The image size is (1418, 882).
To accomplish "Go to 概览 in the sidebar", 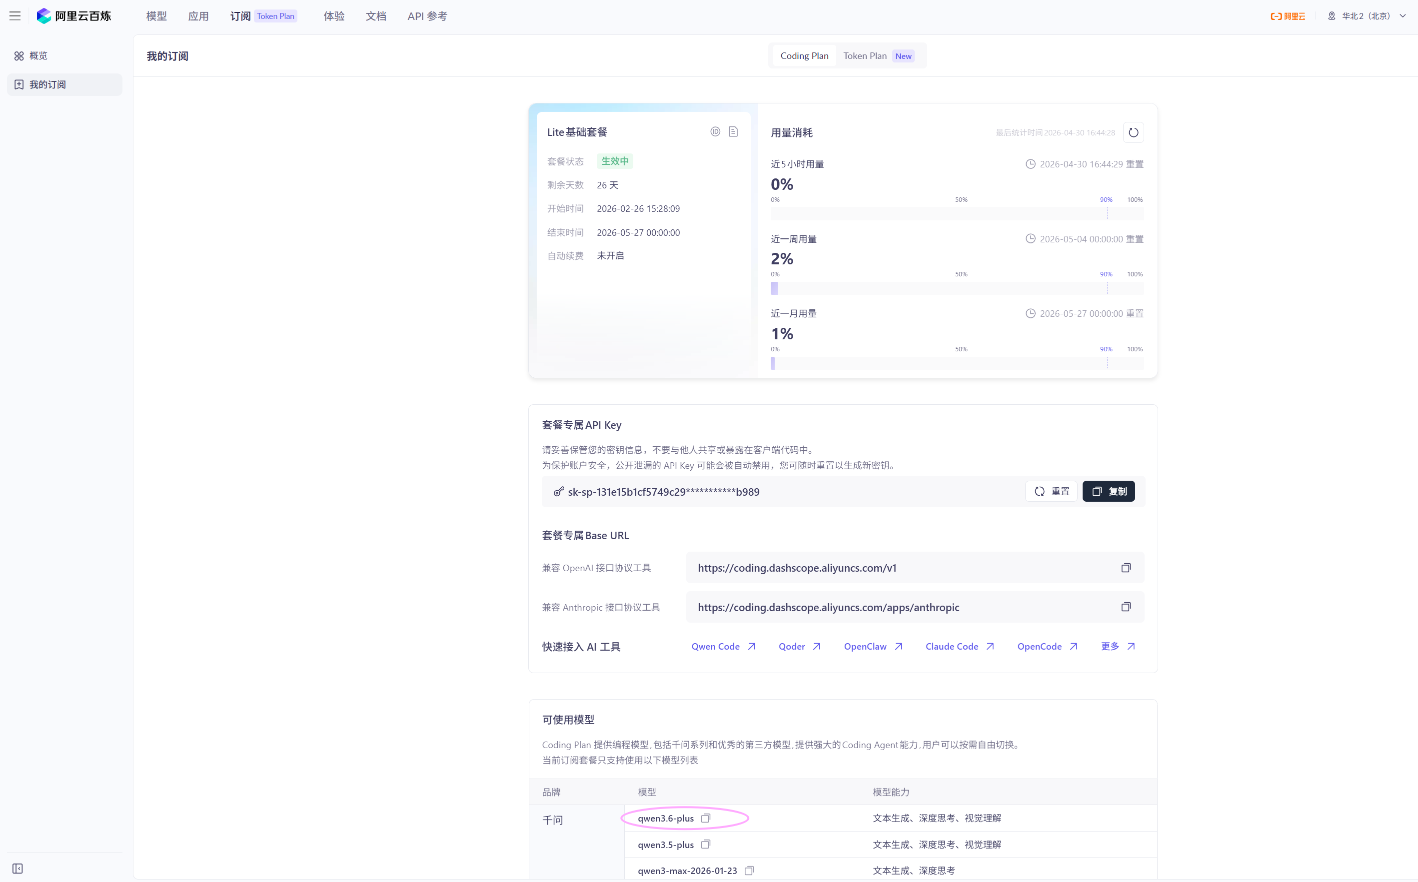I will coord(38,56).
